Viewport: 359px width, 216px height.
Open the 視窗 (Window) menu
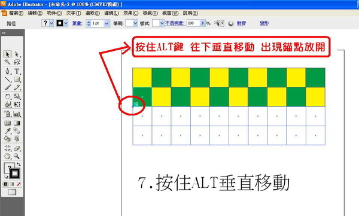click(171, 13)
